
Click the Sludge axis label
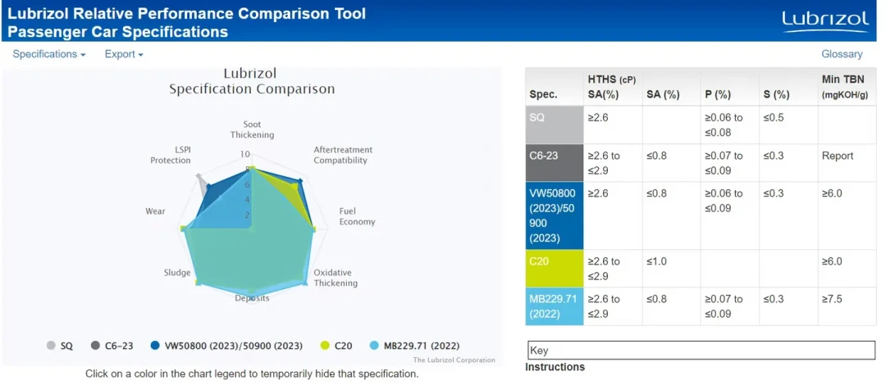click(177, 273)
